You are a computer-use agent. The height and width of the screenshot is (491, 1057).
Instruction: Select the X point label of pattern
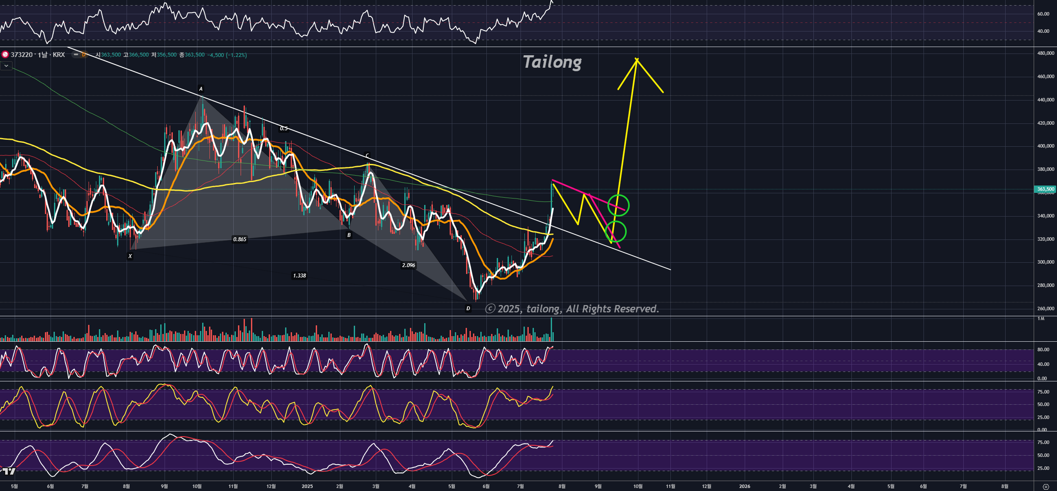(x=130, y=256)
